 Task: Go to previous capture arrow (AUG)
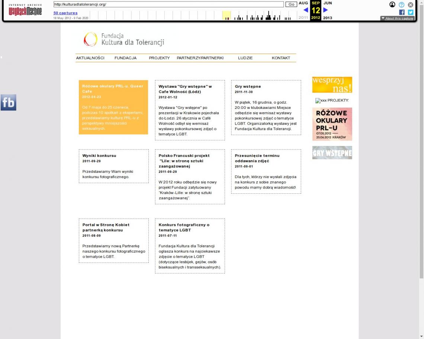coord(306,10)
